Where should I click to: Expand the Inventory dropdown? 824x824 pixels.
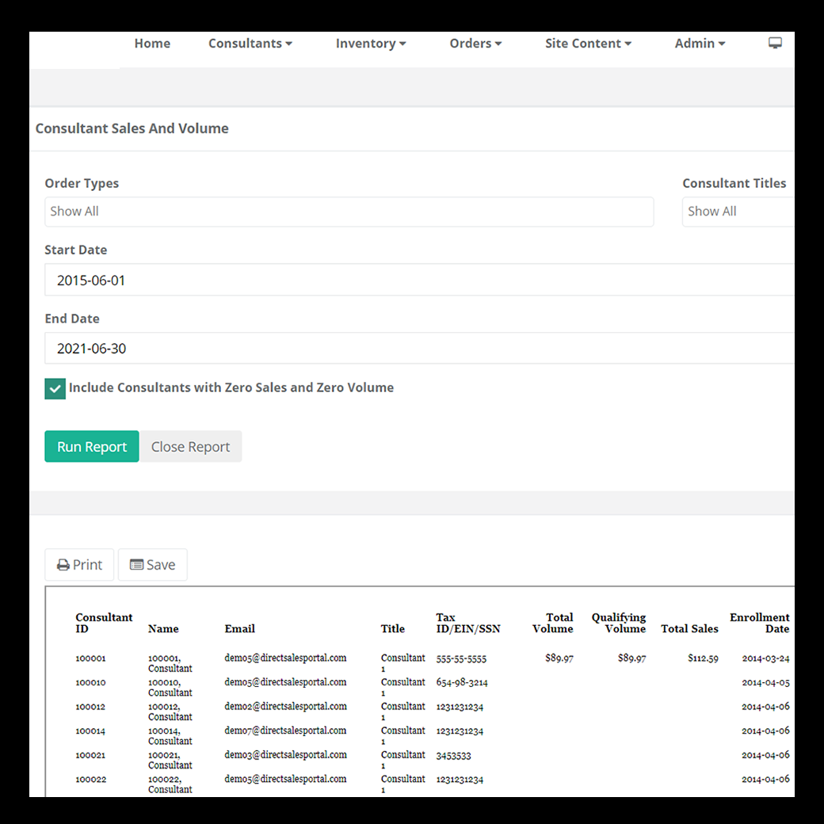point(371,44)
